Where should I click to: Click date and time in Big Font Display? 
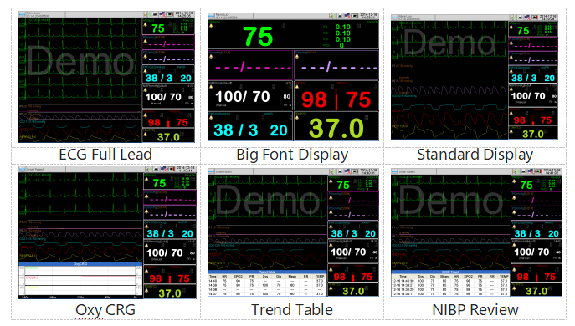369,16
